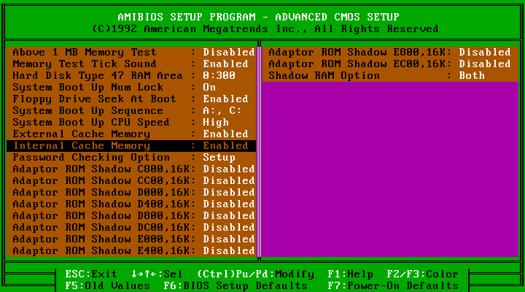Viewport: 525px width, 292px height.
Task: Select Adaptor ROM Shadow EC00,16K entry
Action: tap(390, 64)
